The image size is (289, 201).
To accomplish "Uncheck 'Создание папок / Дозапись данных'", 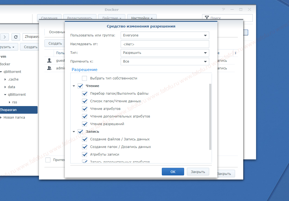I will (x=85, y=147).
